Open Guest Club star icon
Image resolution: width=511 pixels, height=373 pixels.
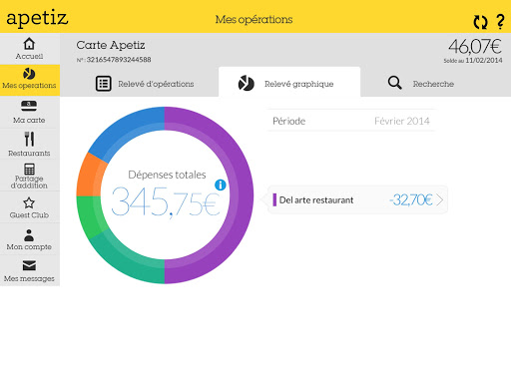point(29,202)
